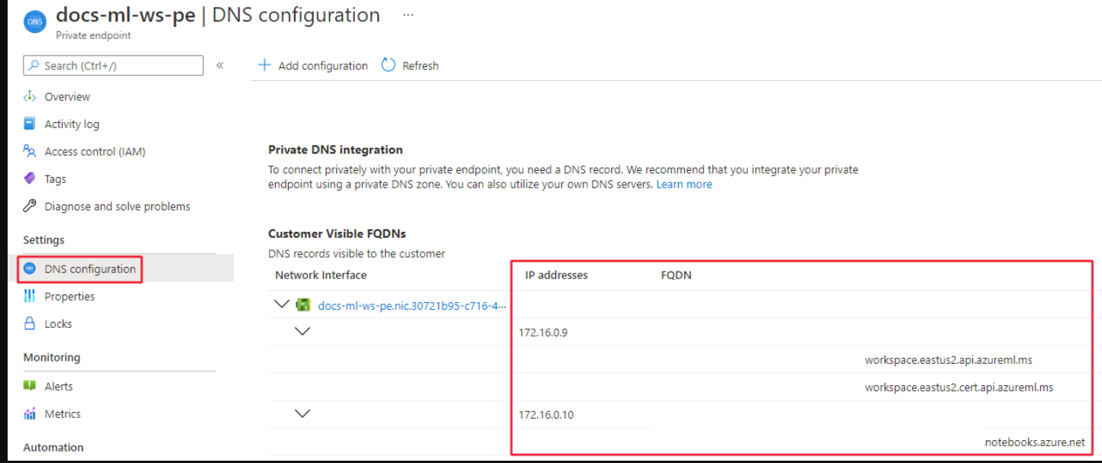
Task: Click the plus icon for Add configuration
Action: (x=264, y=65)
